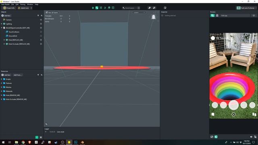Click the green icon at Resources panel bottom
Image resolution: width=258 pixels, height=145 pixels.
[x=37, y=137]
